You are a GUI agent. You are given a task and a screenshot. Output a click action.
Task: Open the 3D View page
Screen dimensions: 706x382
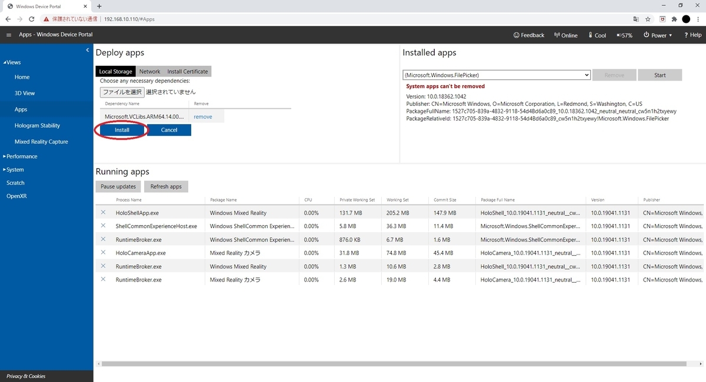point(25,93)
